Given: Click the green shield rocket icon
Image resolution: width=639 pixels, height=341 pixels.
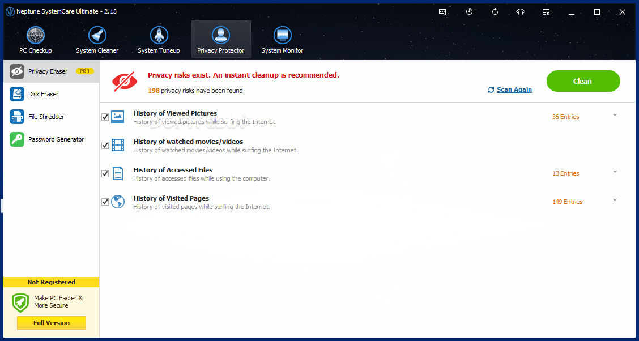Looking at the screenshot, I should (x=20, y=302).
